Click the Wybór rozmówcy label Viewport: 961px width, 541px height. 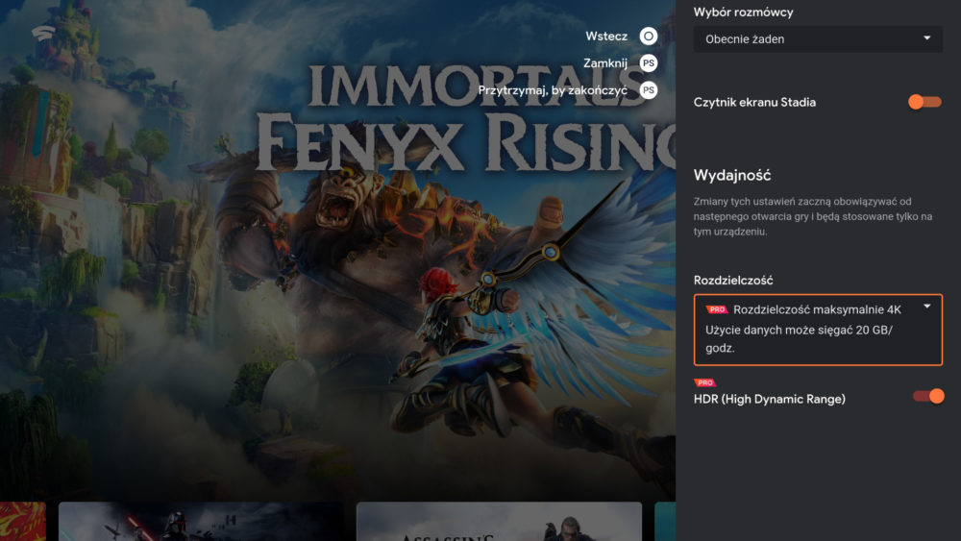click(743, 12)
